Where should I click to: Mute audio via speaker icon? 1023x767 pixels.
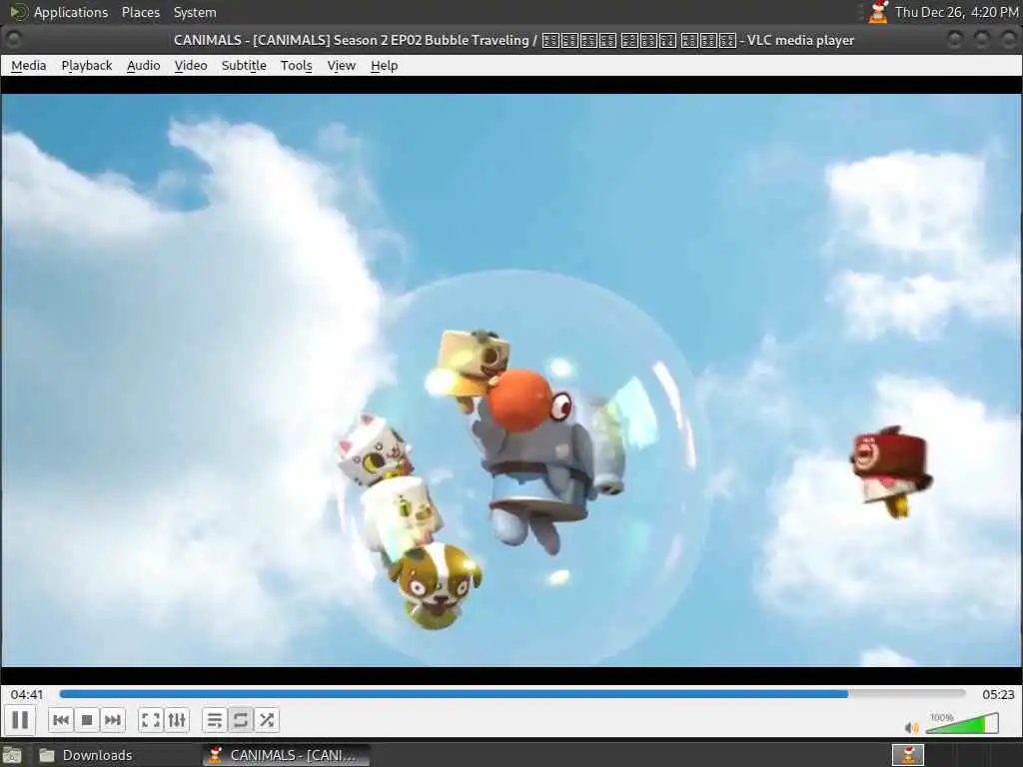(x=911, y=727)
